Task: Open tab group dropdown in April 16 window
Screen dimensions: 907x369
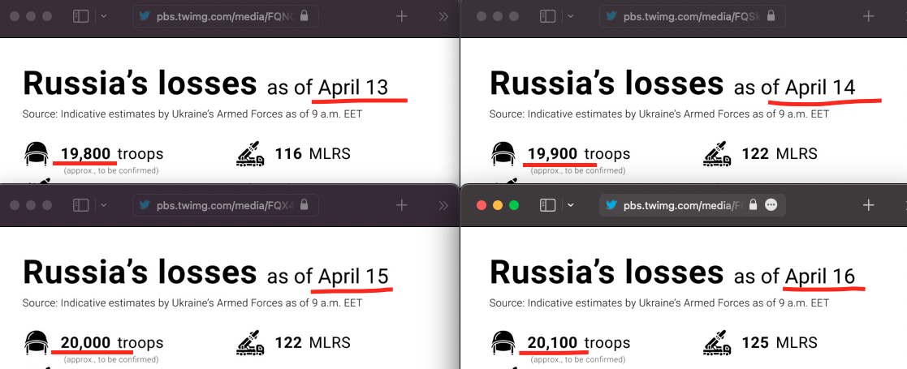Action: point(571,205)
